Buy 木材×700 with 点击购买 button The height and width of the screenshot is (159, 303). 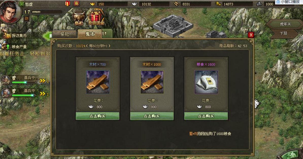[98, 116]
